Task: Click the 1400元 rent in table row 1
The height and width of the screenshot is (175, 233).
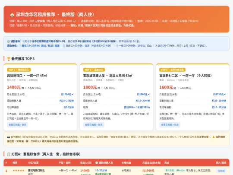Action: coord(85,171)
